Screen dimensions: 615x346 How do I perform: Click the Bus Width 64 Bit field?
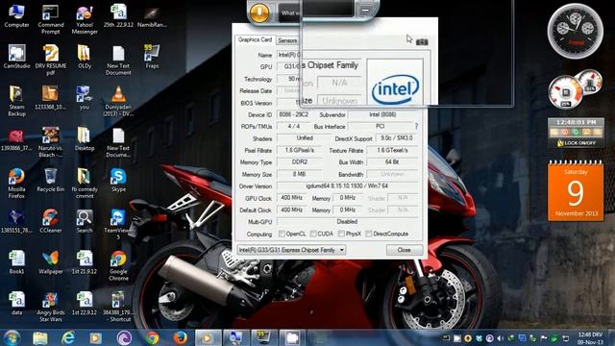pyautogui.click(x=392, y=162)
